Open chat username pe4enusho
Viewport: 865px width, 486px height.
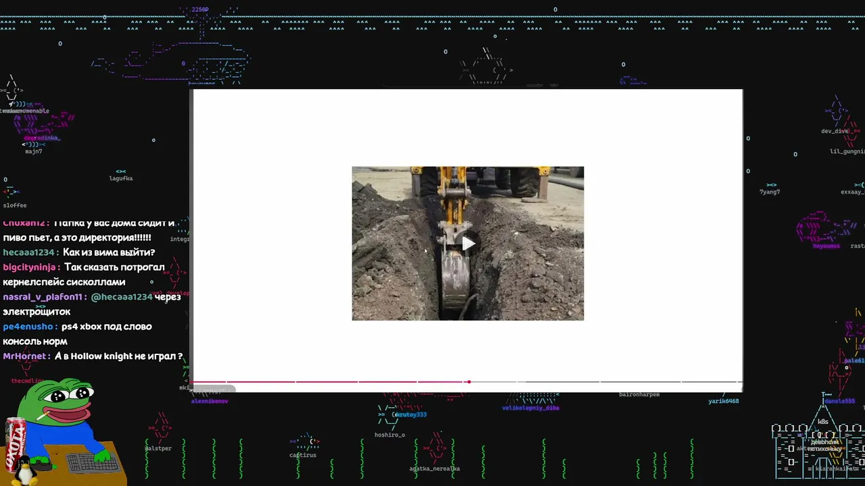27,327
